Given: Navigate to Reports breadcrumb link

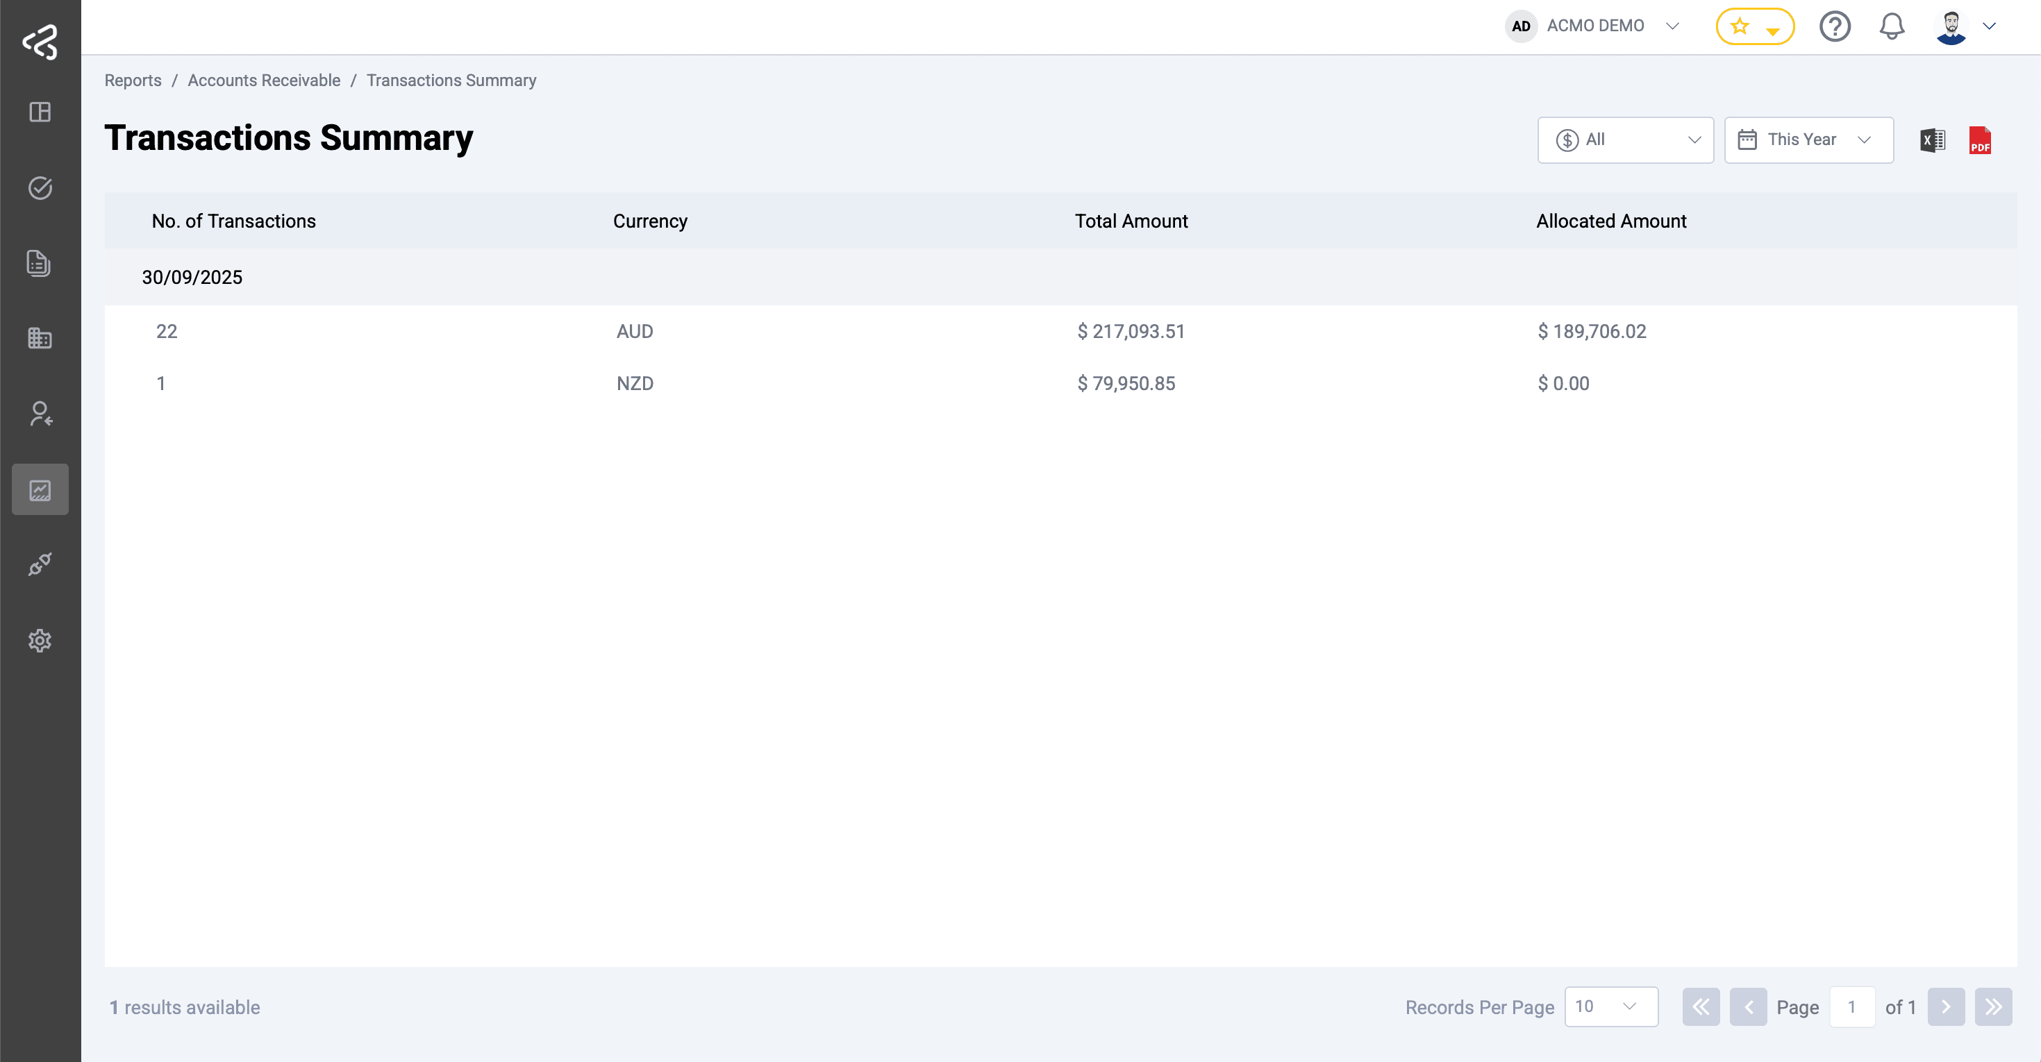Looking at the screenshot, I should coord(133,80).
